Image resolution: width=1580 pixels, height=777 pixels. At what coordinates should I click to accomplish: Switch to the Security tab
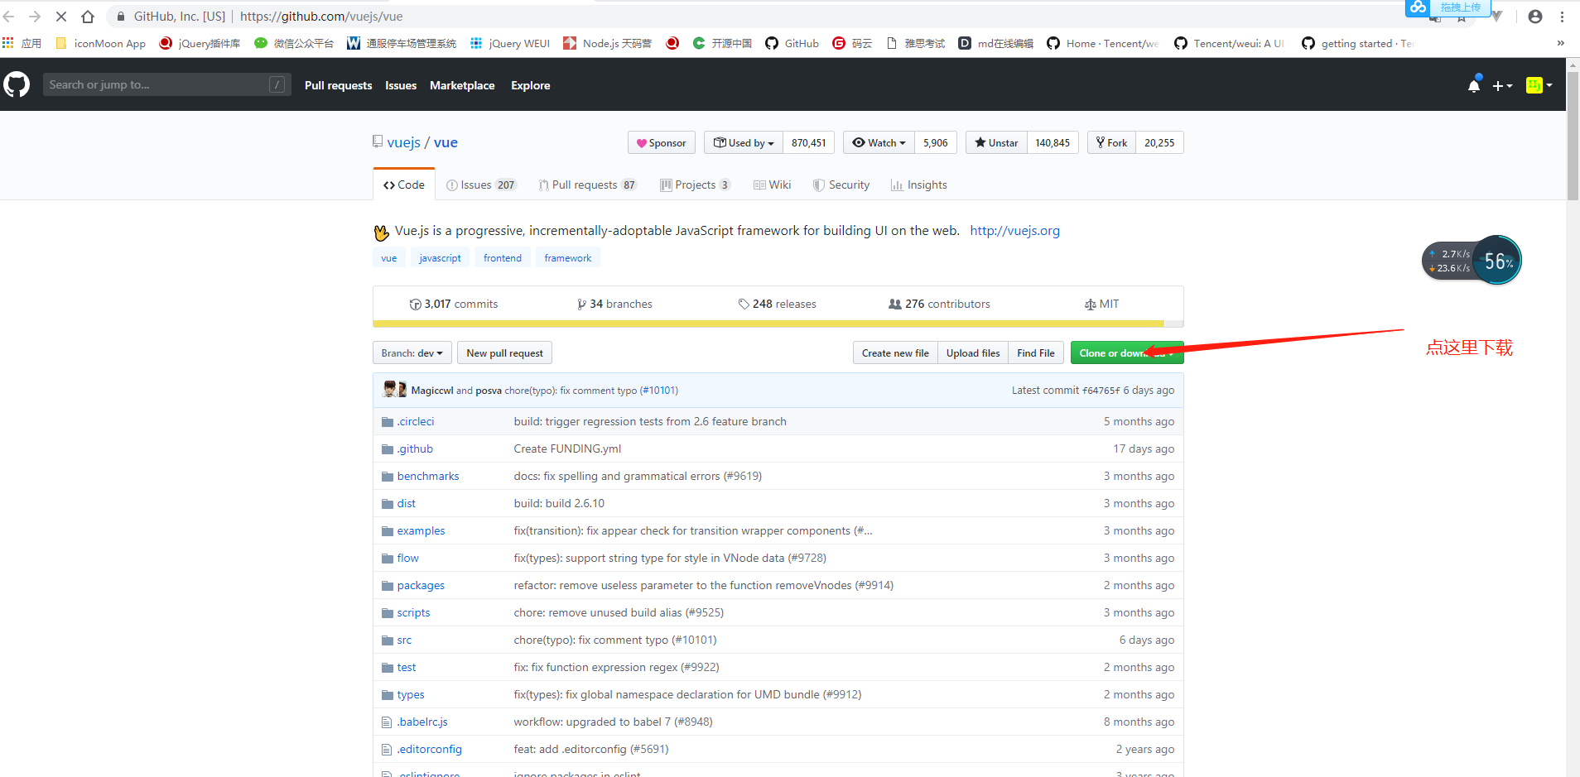pyautogui.click(x=841, y=185)
